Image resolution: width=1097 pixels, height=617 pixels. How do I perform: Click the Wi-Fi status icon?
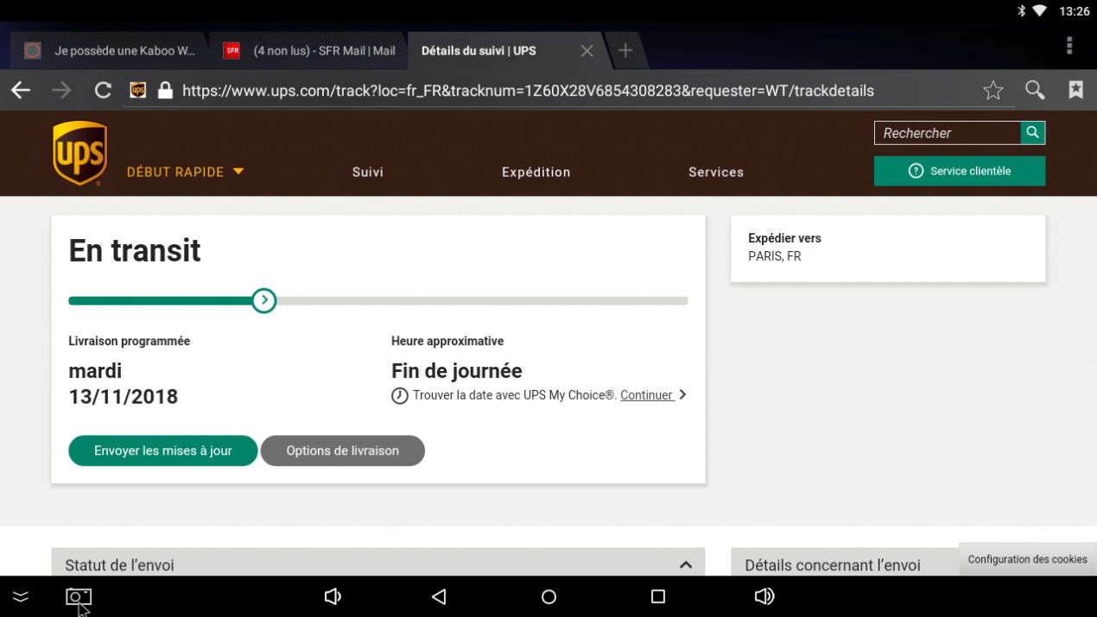(x=1039, y=11)
